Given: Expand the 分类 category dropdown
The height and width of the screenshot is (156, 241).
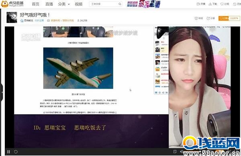Looking at the screenshot, I should point(64,4).
